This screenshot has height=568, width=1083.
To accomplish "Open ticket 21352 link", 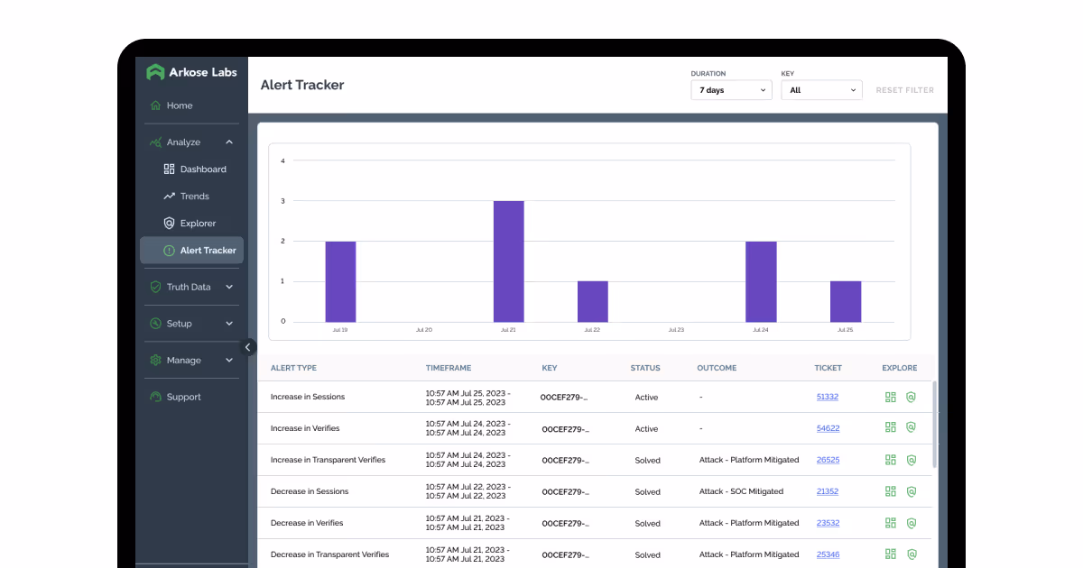I will (828, 491).
